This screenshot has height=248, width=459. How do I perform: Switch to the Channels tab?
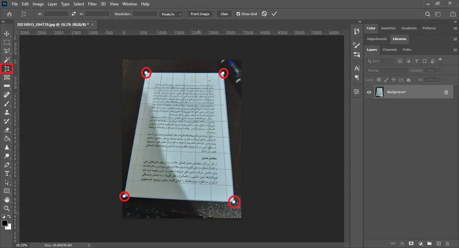click(x=390, y=50)
